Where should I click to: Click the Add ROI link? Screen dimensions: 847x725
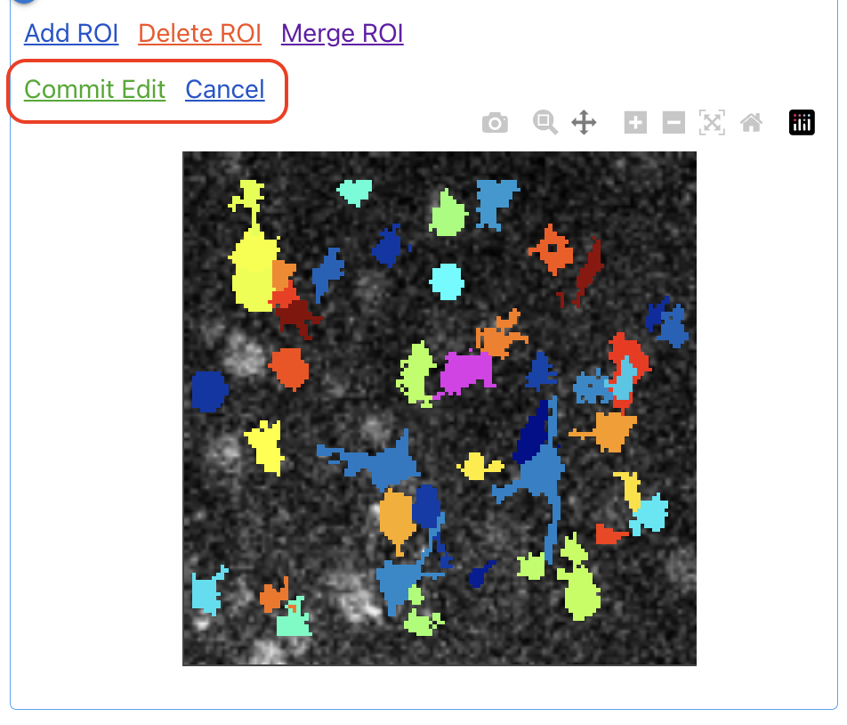(x=71, y=33)
